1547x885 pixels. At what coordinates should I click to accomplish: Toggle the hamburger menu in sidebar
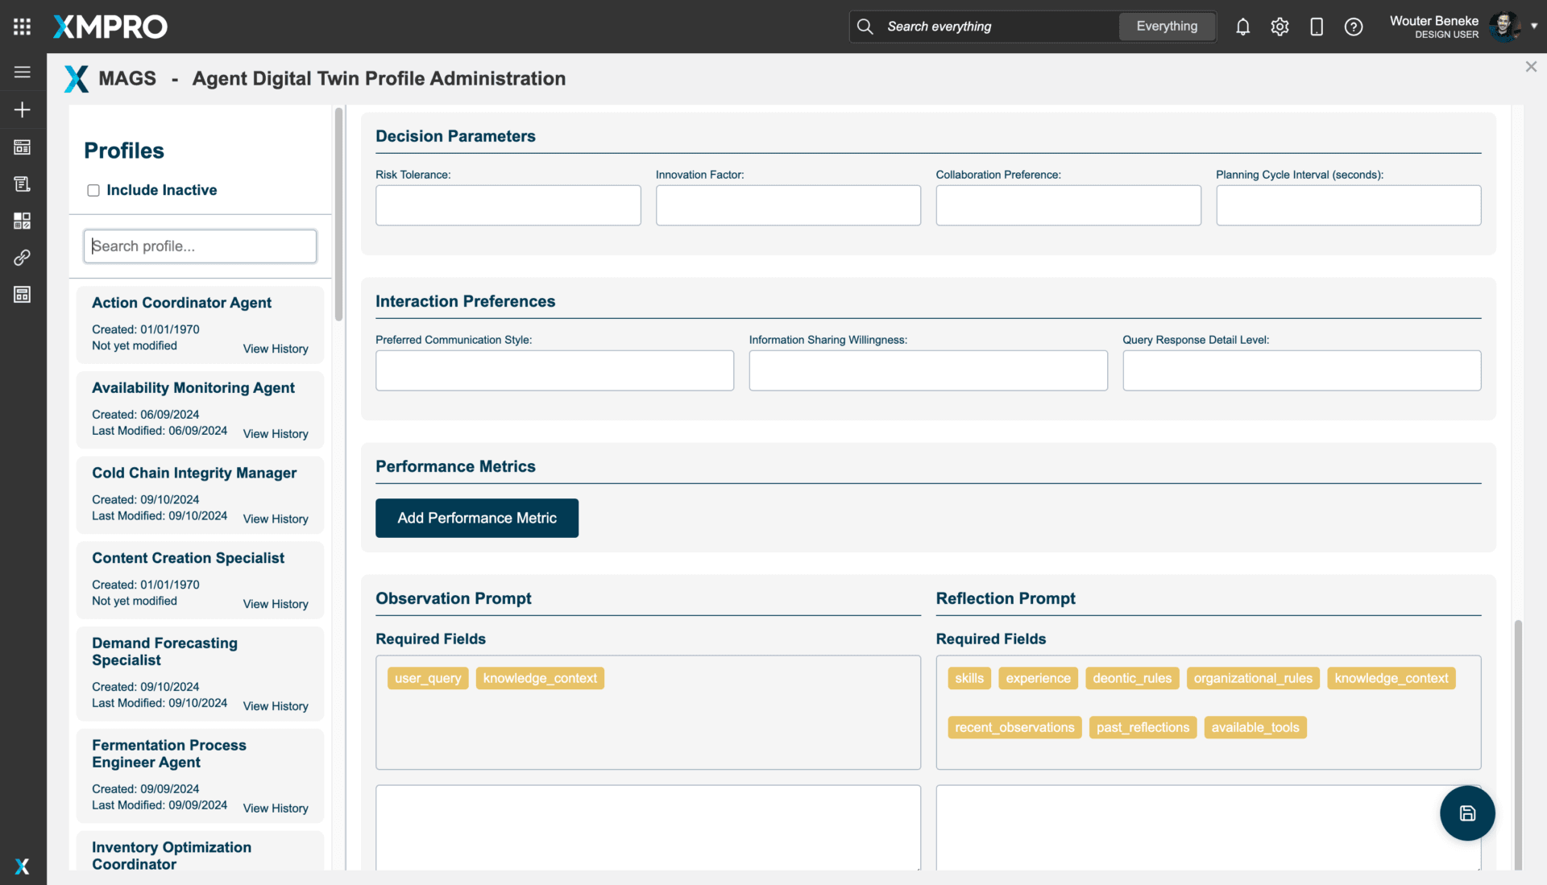[x=22, y=72]
